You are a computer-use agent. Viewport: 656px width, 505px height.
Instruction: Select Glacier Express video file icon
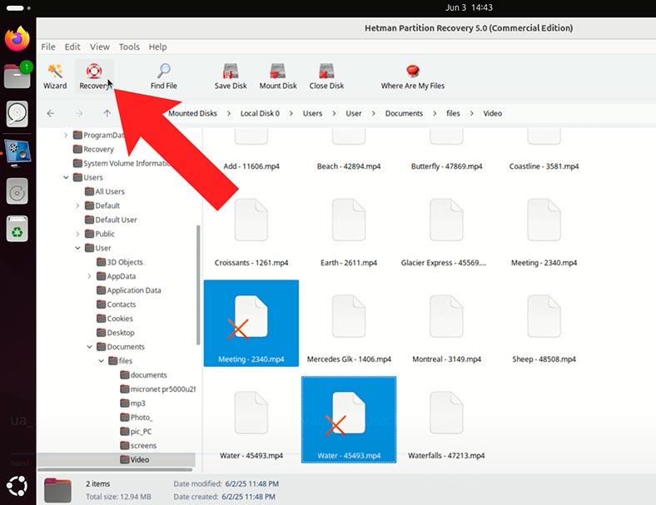coord(446,220)
